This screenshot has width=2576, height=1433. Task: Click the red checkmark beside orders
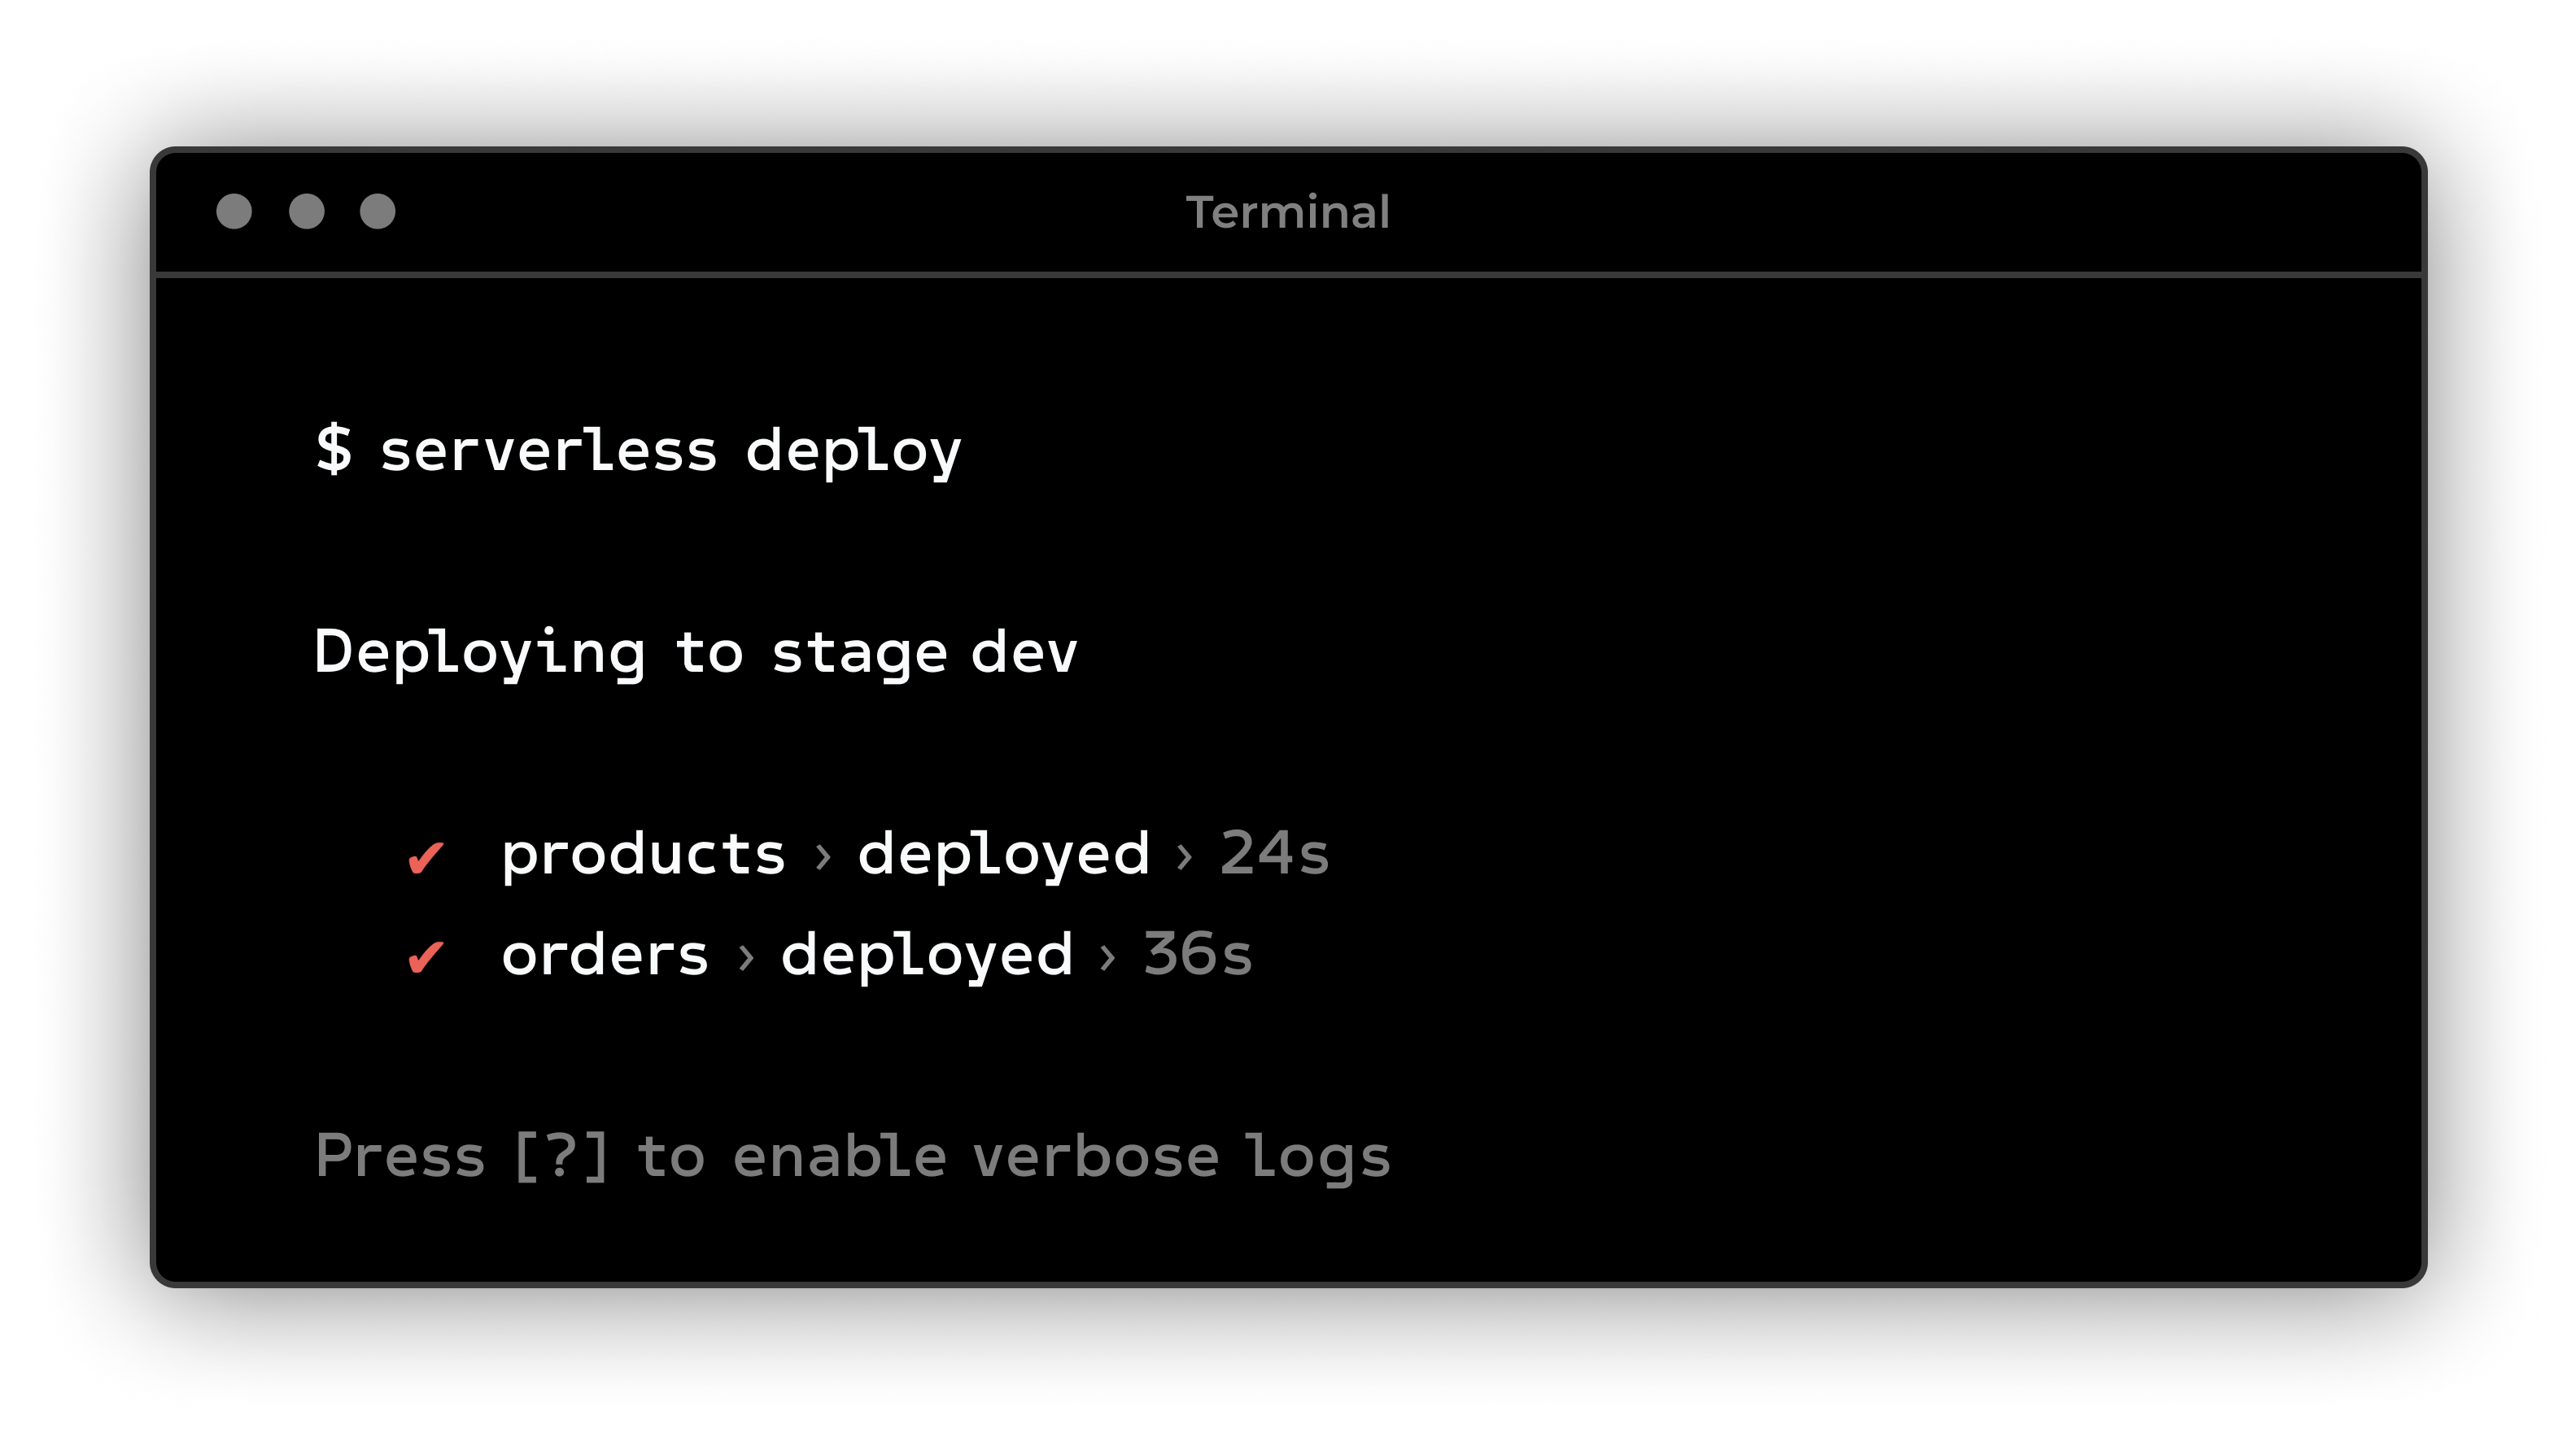pos(426,957)
